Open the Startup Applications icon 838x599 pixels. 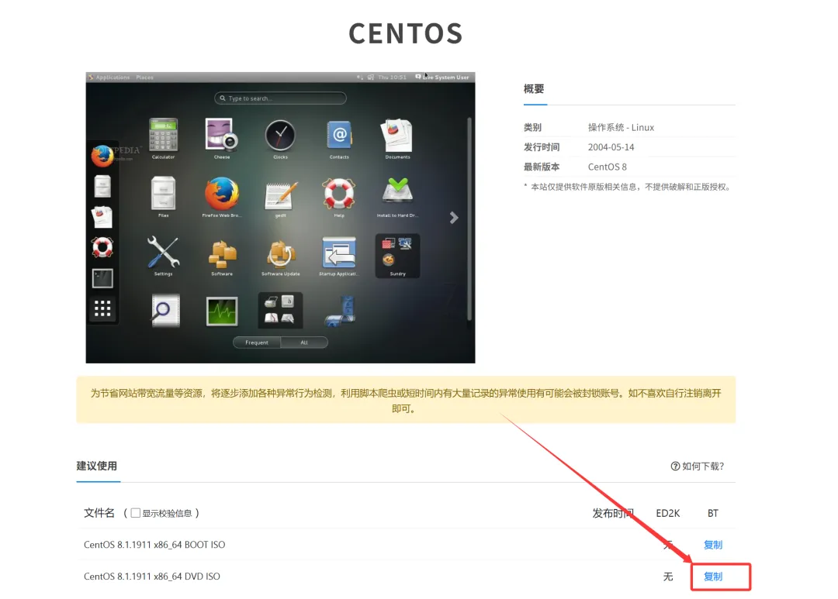pyautogui.click(x=339, y=253)
